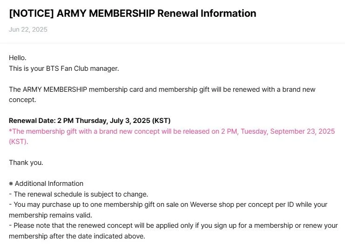
Task: Click the word 'concept.' under membership card paragraph
Action: [22, 100]
